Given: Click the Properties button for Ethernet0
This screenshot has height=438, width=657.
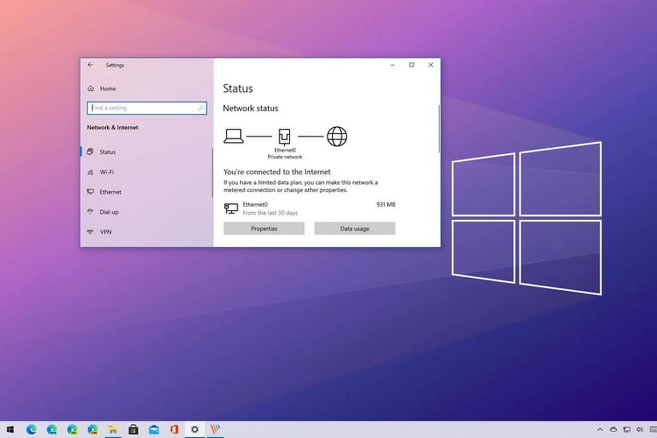Looking at the screenshot, I should pyautogui.click(x=264, y=229).
